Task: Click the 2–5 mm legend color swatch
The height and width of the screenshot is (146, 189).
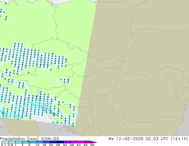Action: tap(26, 142)
